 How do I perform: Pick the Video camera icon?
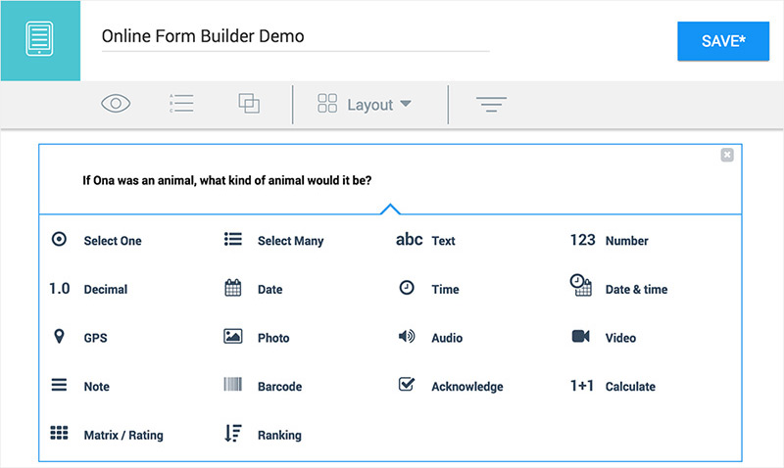pos(580,336)
